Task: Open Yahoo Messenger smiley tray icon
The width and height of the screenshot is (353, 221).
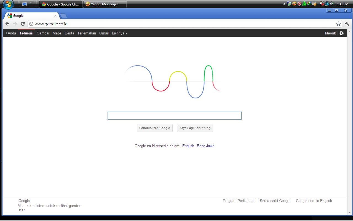Action: click(x=294, y=4)
